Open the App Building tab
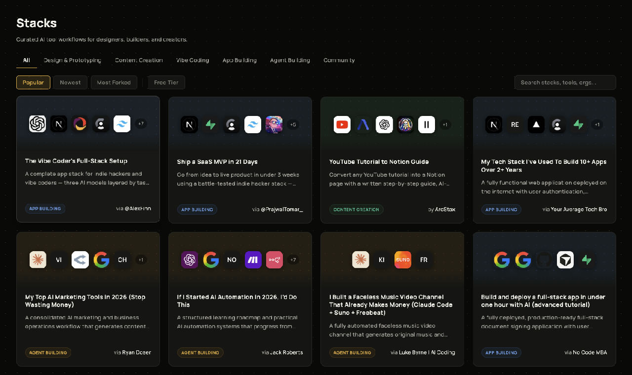 coord(239,60)
